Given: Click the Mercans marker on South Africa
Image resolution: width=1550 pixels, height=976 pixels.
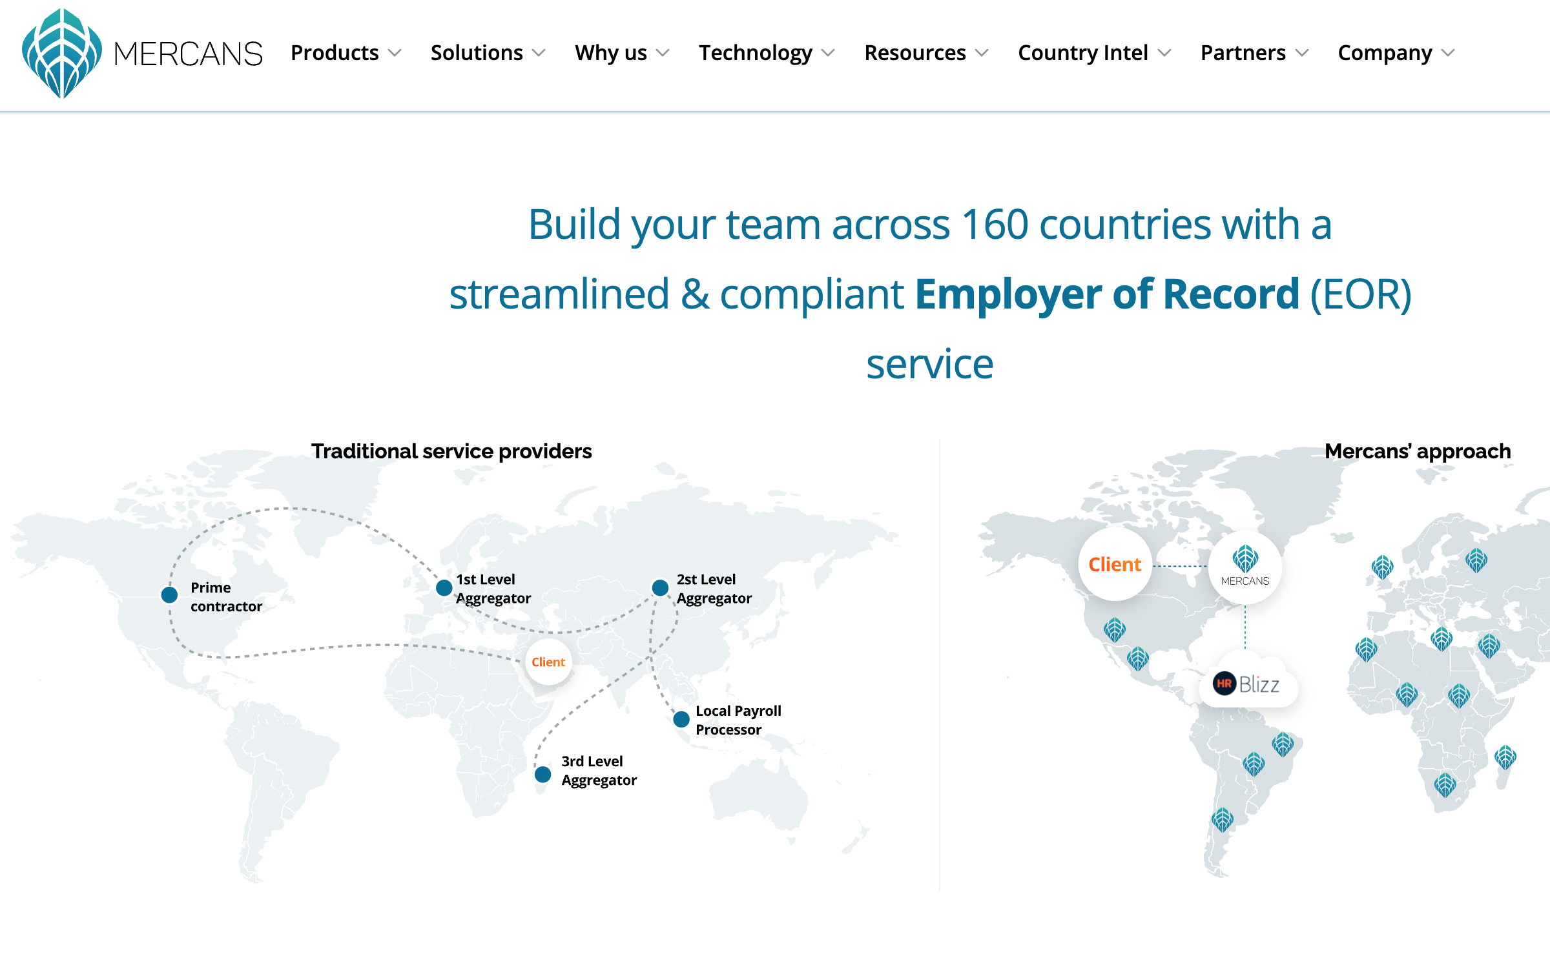Looking at the screenshot, I should [x=1445, y=785].
